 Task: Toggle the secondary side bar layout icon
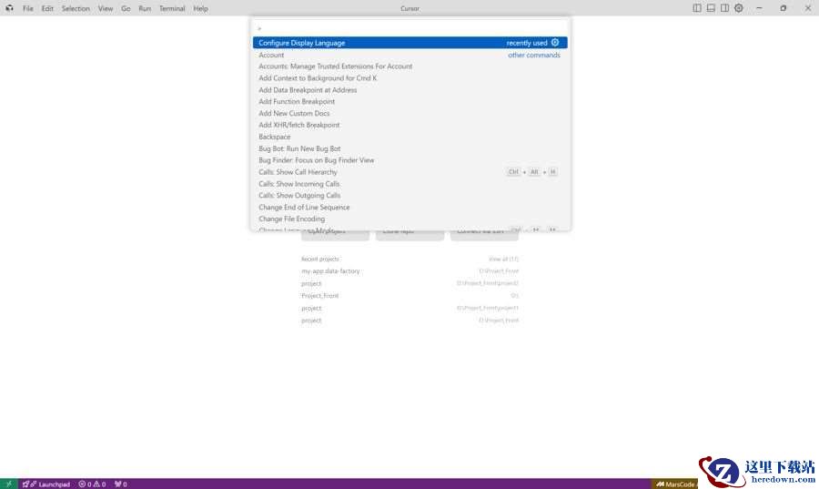[724, 8]
